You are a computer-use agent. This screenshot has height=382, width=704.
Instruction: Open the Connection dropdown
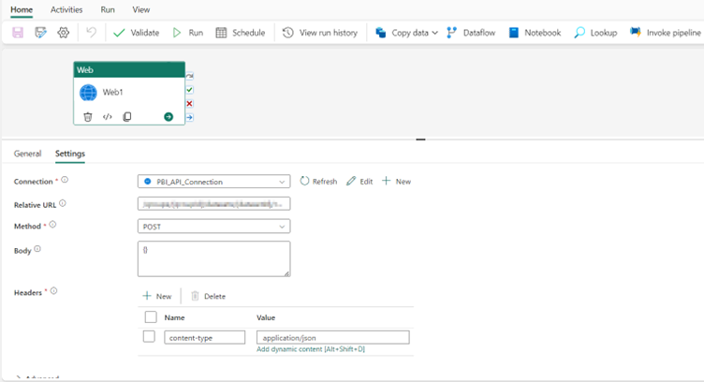click(213, 182)
